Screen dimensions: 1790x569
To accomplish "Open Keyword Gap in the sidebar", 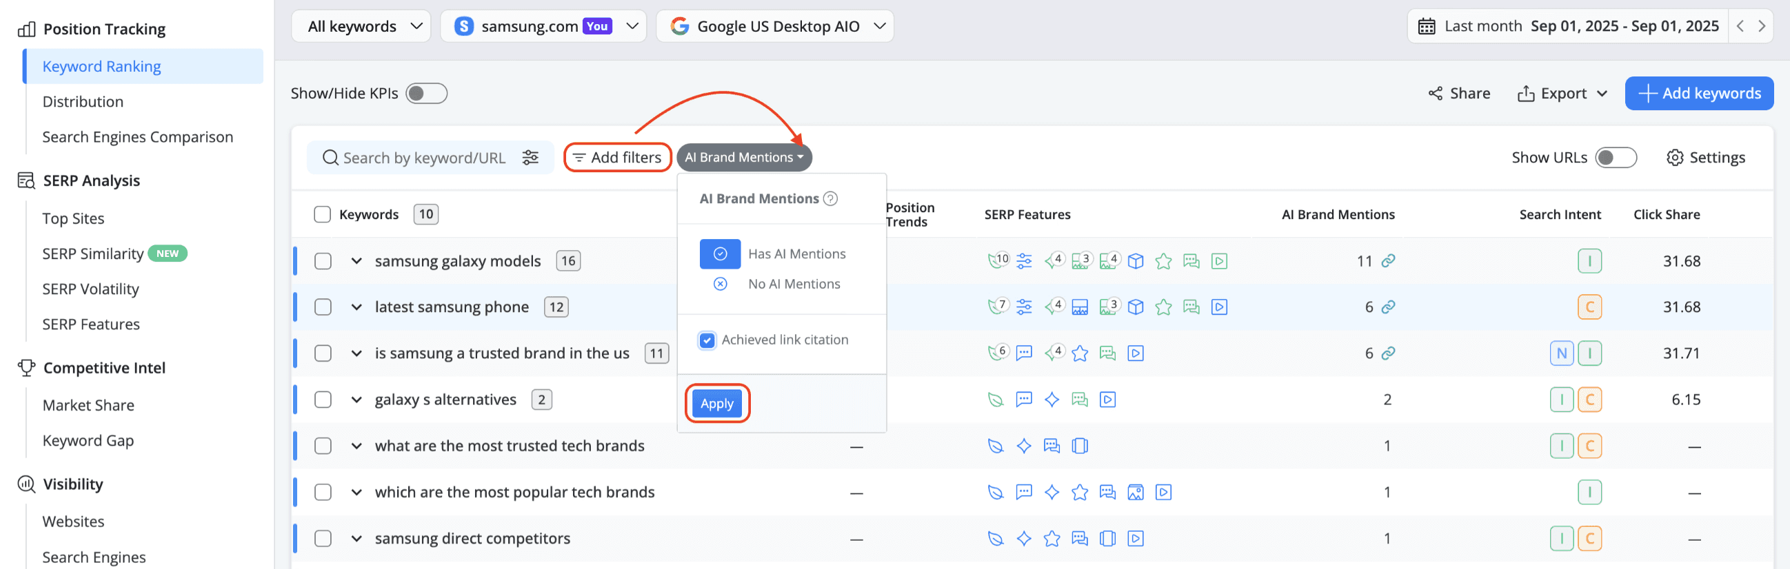I will pyautogui.click(x=88, y=441).
